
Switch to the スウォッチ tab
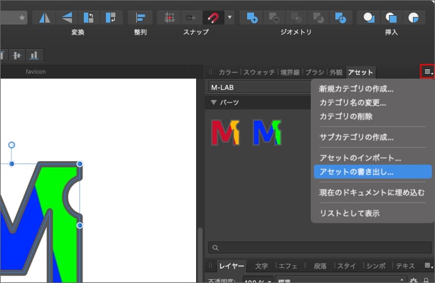pos(259,72)
